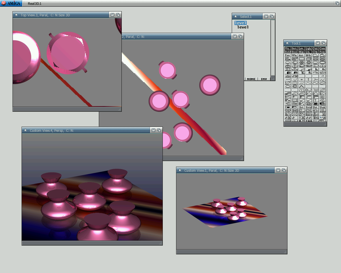The image size is (341, 273).
Task: Toggle the Mth tool group
Action: pyautogui.click(x=308, y=55)
